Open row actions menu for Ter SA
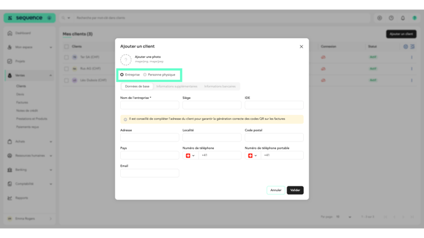The height and width of the screenshot is (238, 424). [x=412, y=57]
